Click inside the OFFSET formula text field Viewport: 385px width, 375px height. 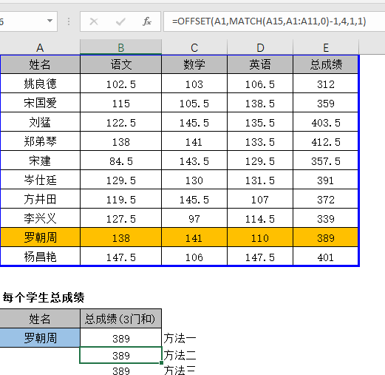274,21
